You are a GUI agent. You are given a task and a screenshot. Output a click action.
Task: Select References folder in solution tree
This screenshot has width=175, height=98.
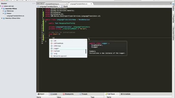(10, 11)
